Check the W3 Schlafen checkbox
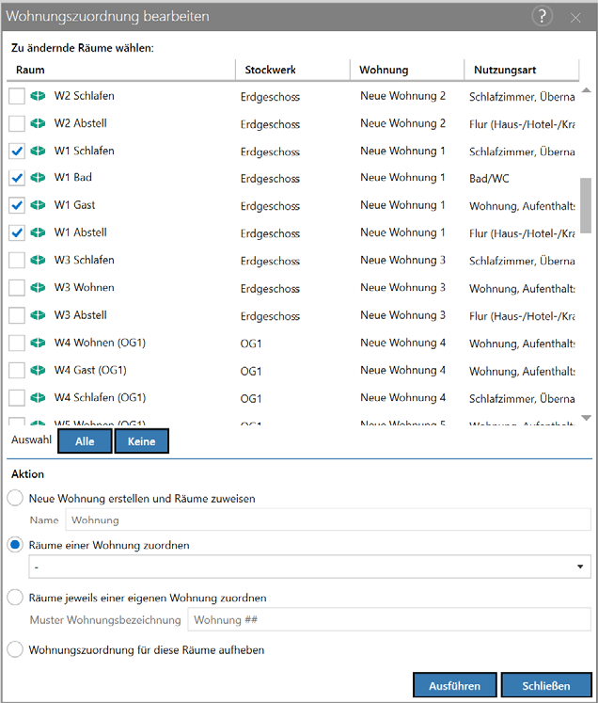The height and width of the screenshot is (703, 598). click(17, 260)
